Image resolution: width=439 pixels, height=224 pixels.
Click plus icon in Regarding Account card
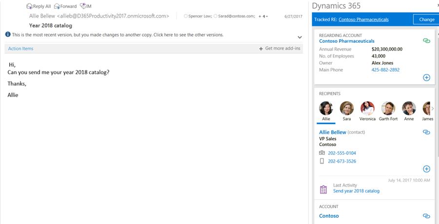point(426,77)
